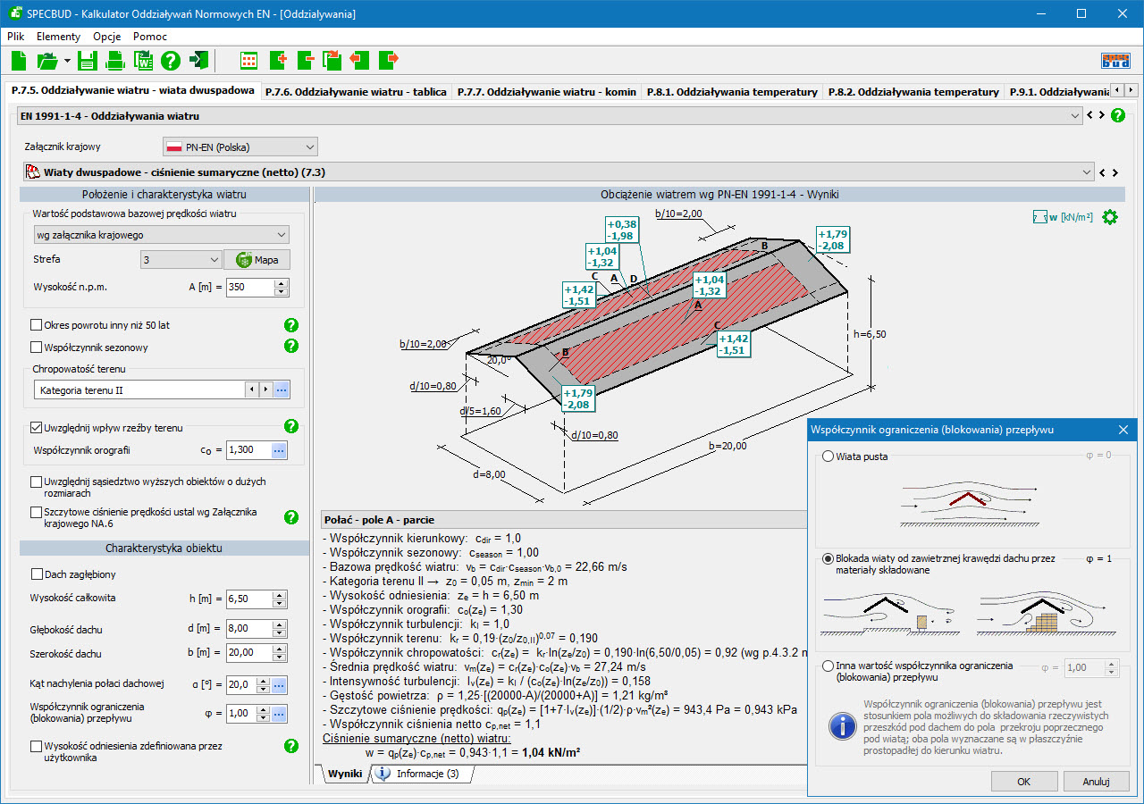Switch to P.7.6. wiatru - tablica tab
Screen dimensions: 1144x804
[356, 92]
